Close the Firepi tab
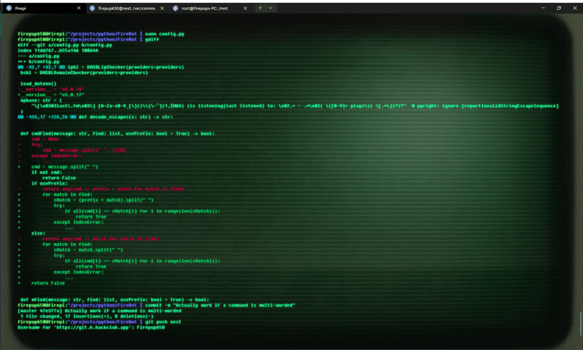The height and width of the screenshot is (350, 583). (79, 8)
